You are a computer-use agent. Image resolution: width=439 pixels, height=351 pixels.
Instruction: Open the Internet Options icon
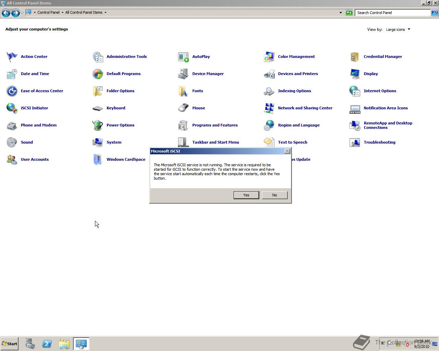(355, 91)
